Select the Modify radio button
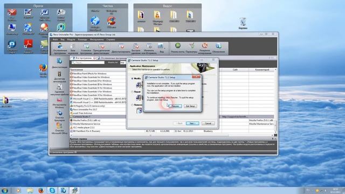345x194 pixels. point(132,79)
